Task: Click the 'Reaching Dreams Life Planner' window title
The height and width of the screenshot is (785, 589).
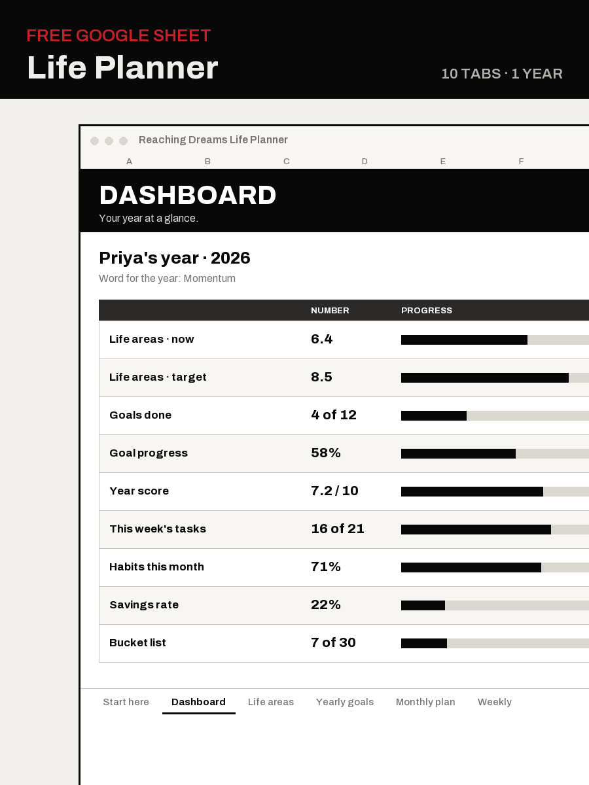Action: 213,140
